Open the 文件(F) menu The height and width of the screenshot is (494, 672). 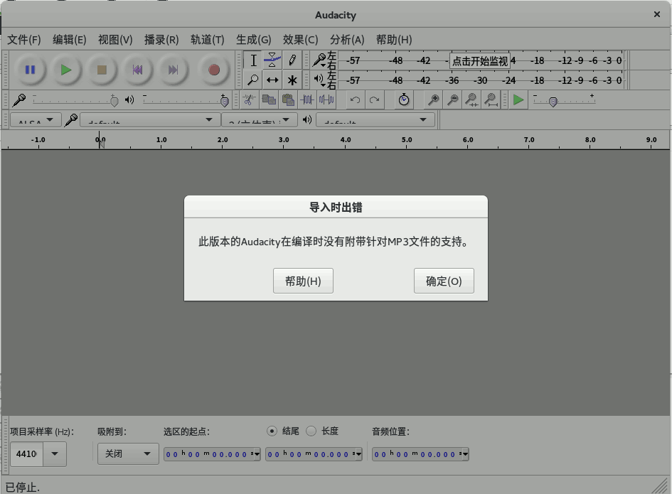[24, 40]
